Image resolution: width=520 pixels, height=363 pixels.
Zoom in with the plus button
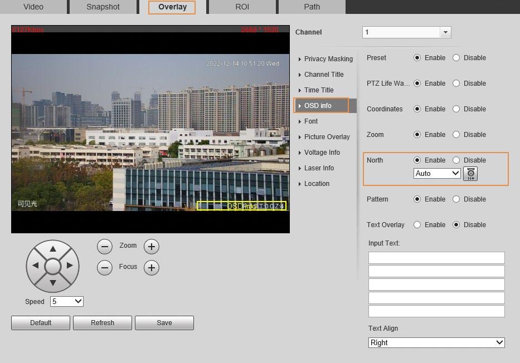click(x=151, y=247)
